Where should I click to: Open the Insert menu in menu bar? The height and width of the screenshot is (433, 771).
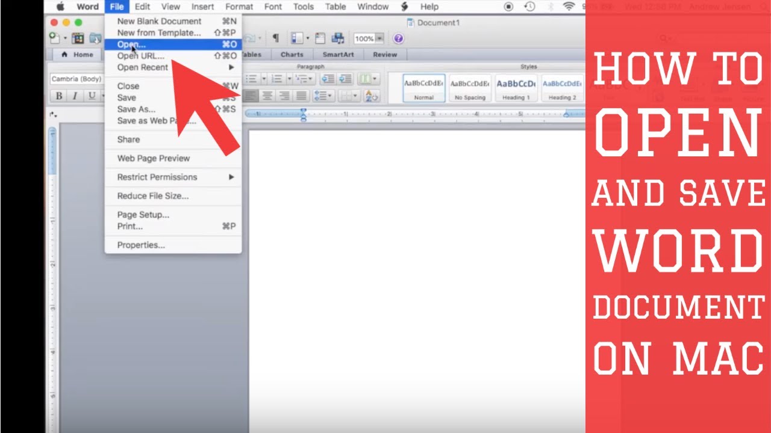[x=202, y=7]
